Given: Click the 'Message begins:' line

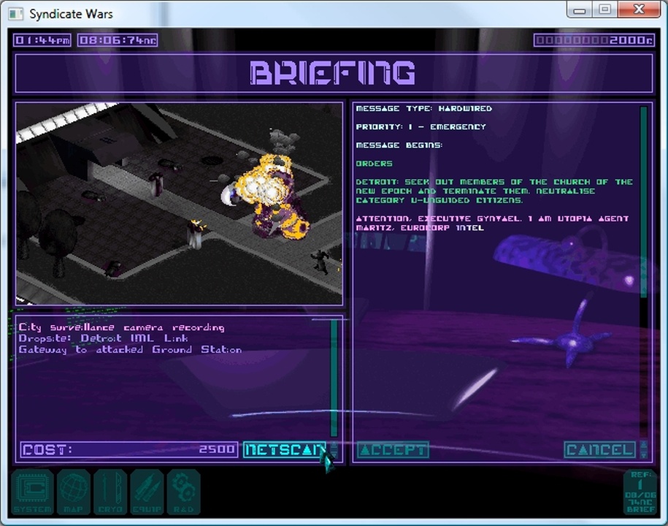Looking at the screenshot, I should tap(399, 145).
